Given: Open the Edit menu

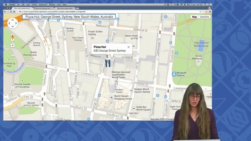Looking at the screenshot, I should click(x=23, y=5).
